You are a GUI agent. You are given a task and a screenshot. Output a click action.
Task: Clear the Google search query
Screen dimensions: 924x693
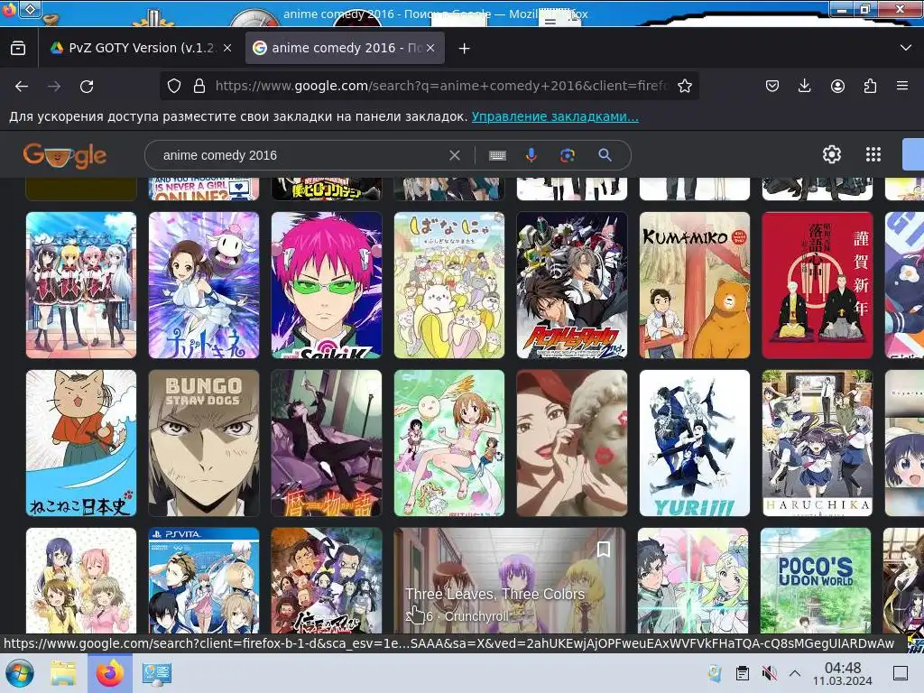[455, 155]
